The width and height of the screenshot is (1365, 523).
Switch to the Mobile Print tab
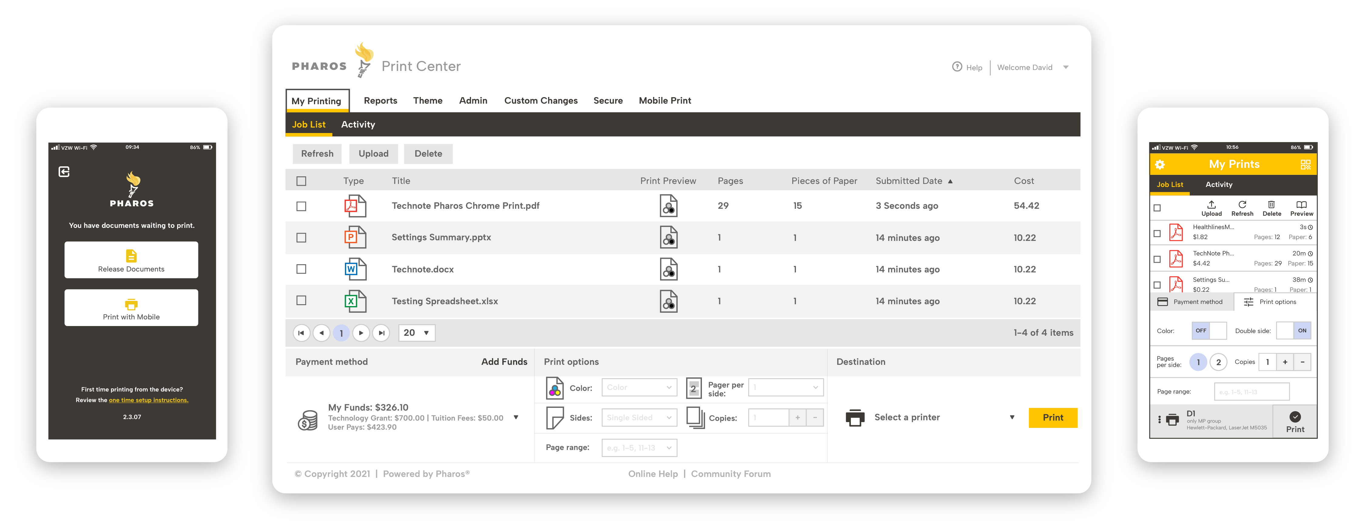point(665,101)
